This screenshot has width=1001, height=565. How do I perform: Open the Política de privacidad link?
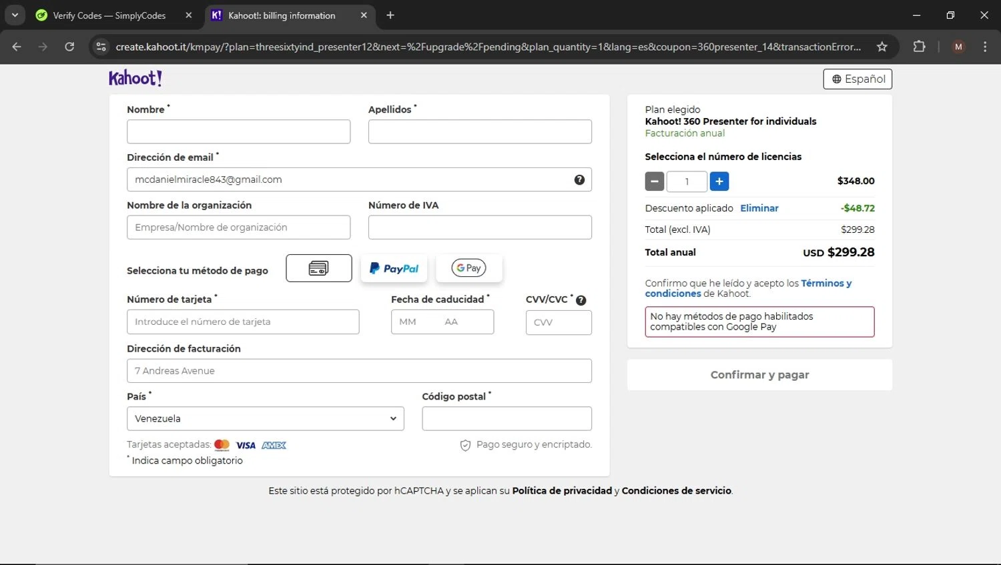pos(562,491)
